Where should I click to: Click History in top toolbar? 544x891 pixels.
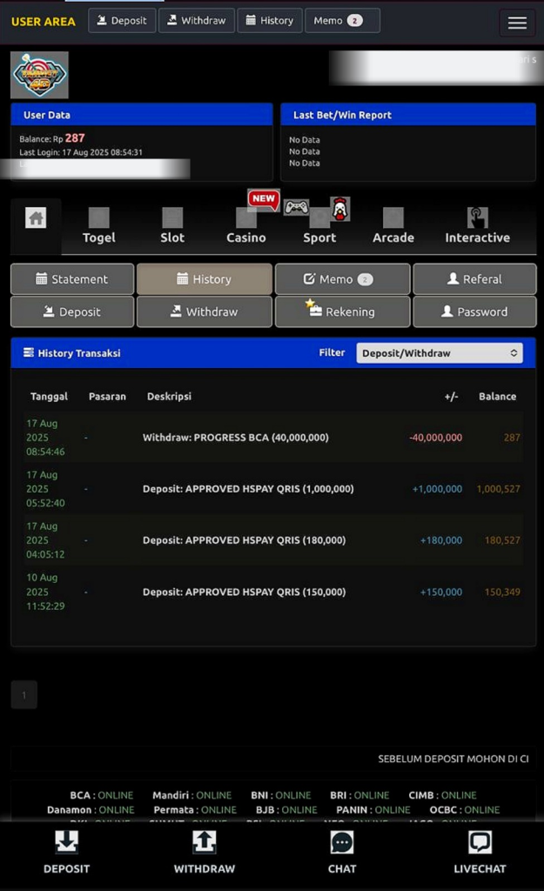pyautogui.click(x=269, y=21)
